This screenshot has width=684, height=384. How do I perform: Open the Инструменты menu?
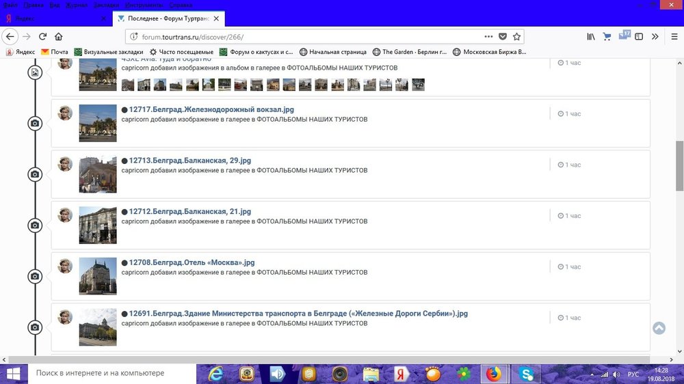coord(144,5)
